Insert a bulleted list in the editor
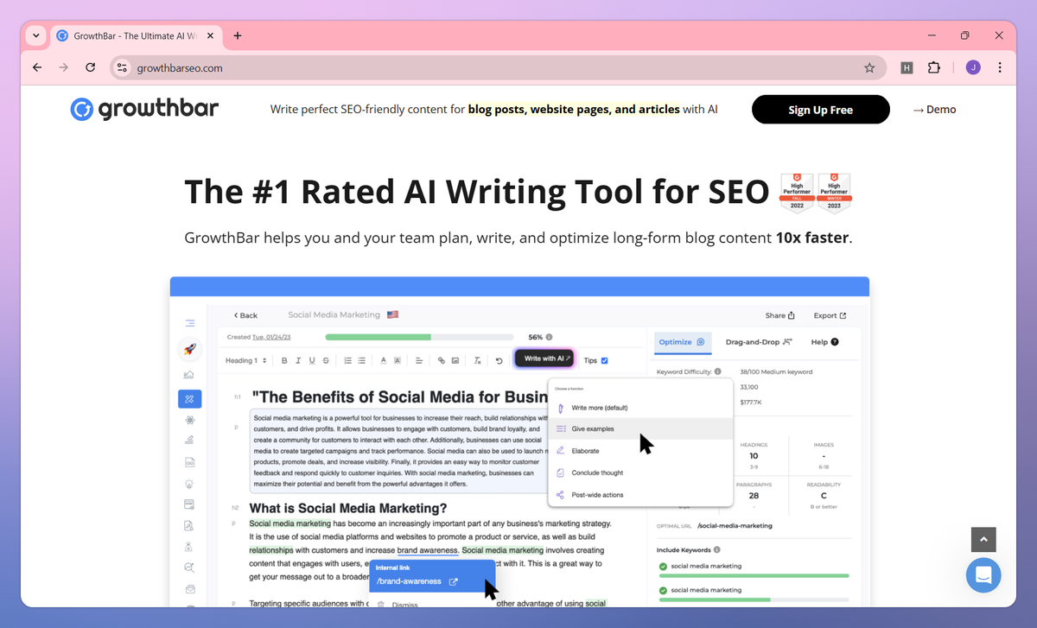The image size is (1037, 628). [x=361, y=360]
